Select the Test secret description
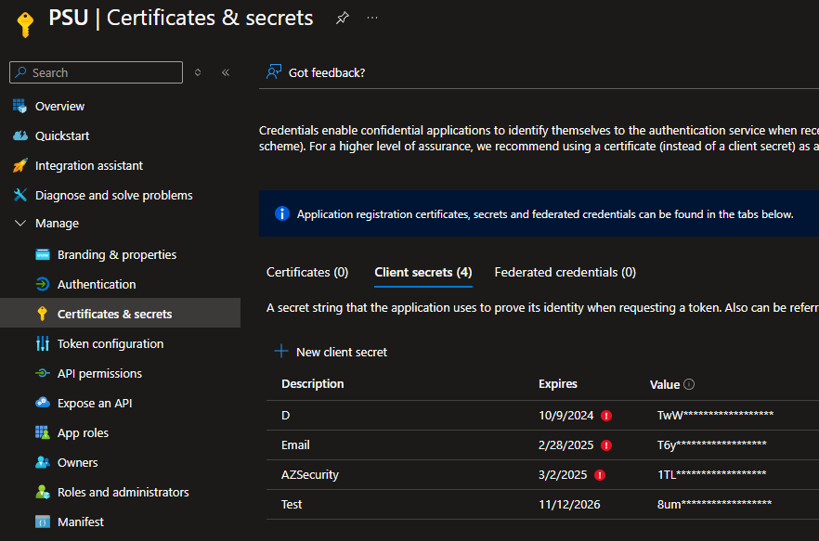 (x=292, y=505)
